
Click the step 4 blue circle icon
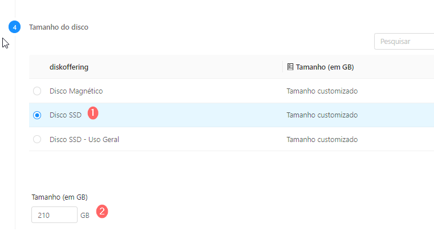coord(14,27)
